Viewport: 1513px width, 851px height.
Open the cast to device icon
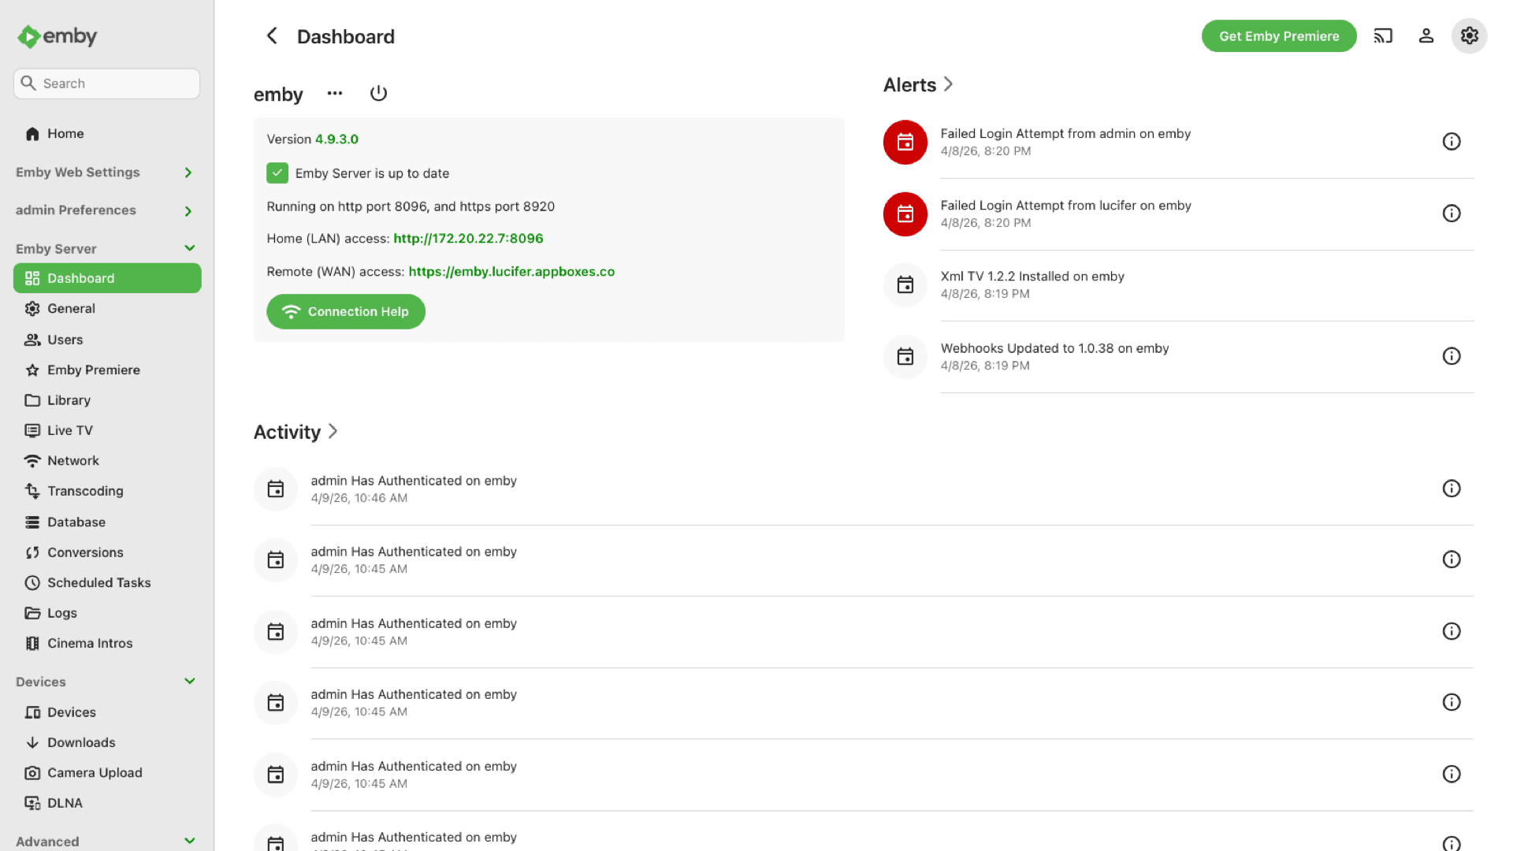[1383, 36]
